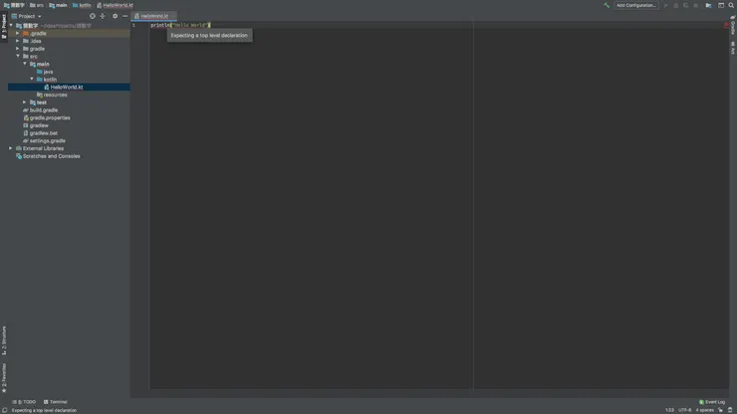Click the Run with Coverage icon
The image size is (737, 414).
(x=686, y=5)
